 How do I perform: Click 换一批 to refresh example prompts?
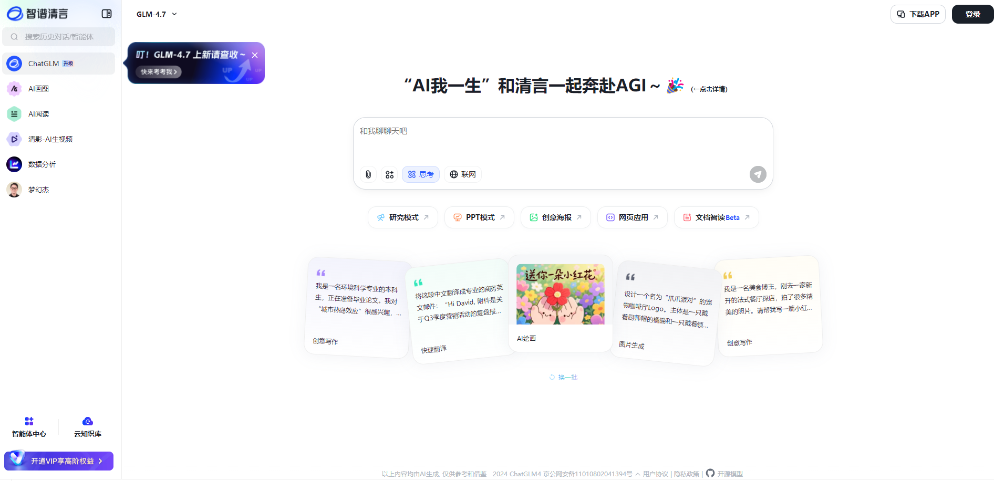pyautogui.click(x=563, y=377)
